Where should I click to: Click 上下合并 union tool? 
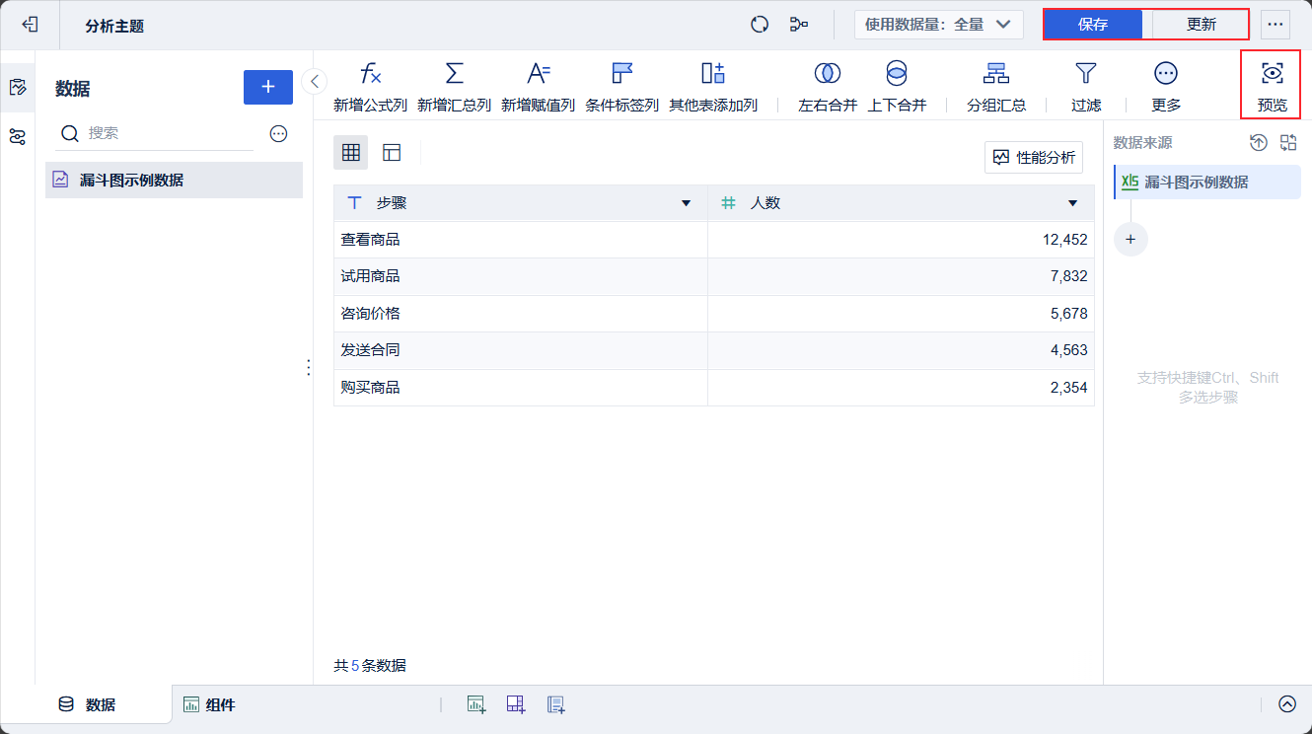[897, 87]
